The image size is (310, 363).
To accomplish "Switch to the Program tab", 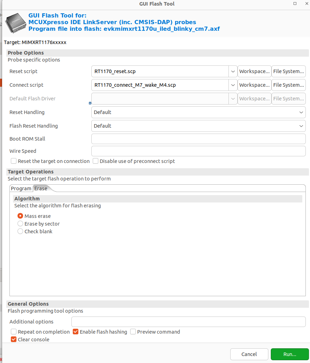I will 21,188.
